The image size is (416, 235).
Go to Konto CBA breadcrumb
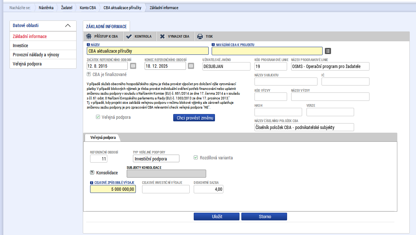click(88, 8)
